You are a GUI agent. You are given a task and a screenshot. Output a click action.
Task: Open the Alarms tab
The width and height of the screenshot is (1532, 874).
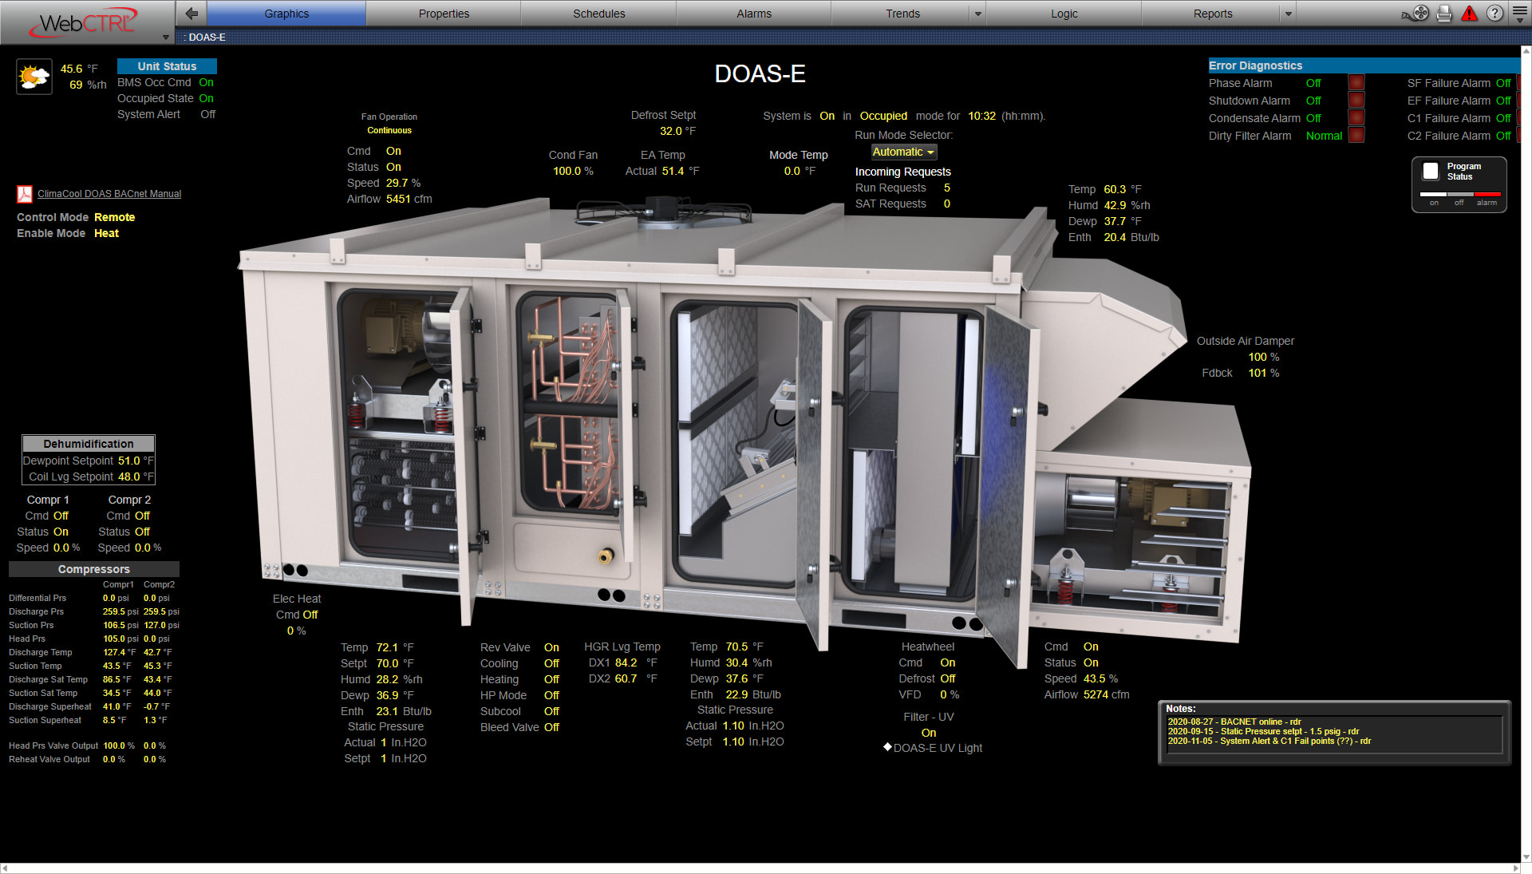[x=753, y=14]
